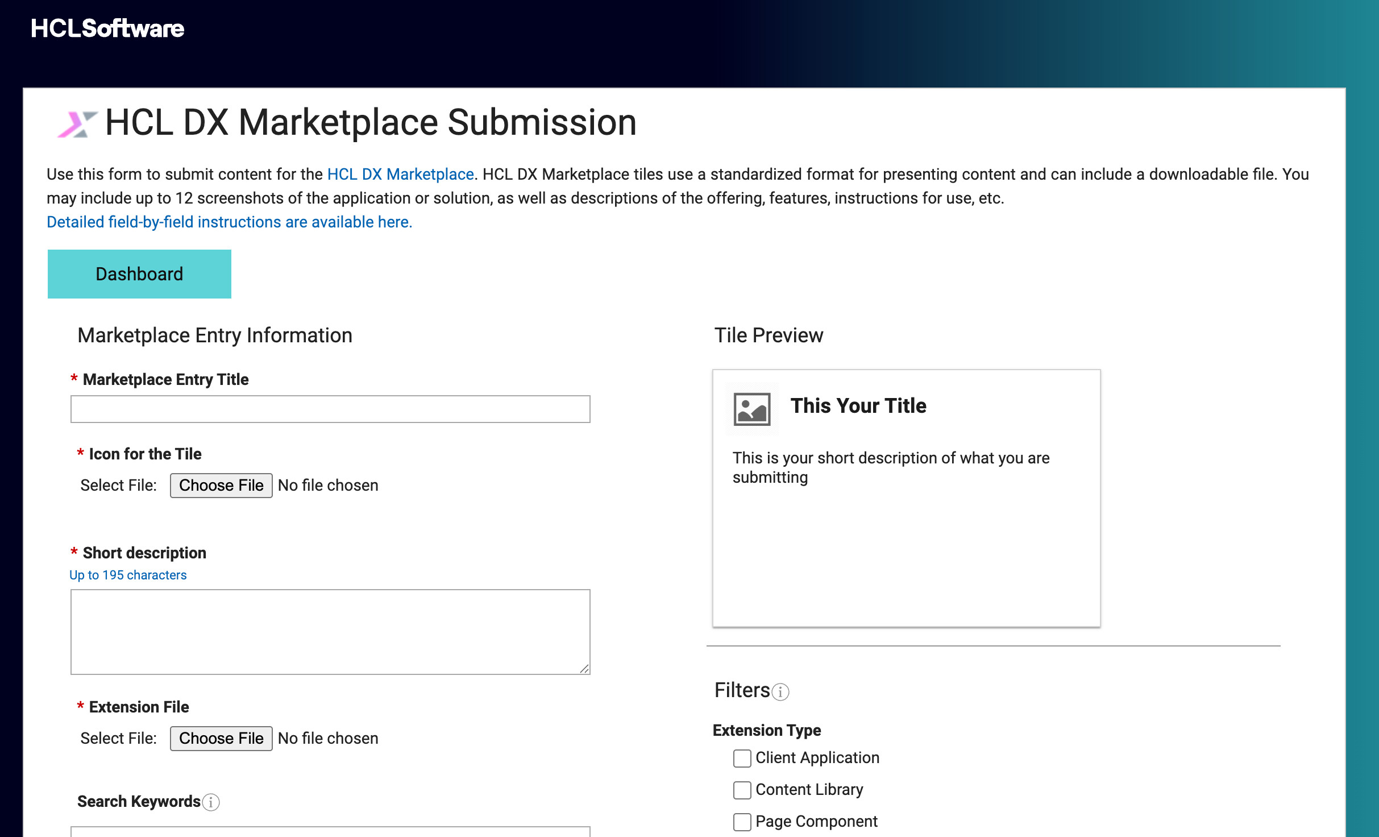This screenshot has height=837, width=1379.
Task: Check the Client Application checkbox
Action: 742,758
